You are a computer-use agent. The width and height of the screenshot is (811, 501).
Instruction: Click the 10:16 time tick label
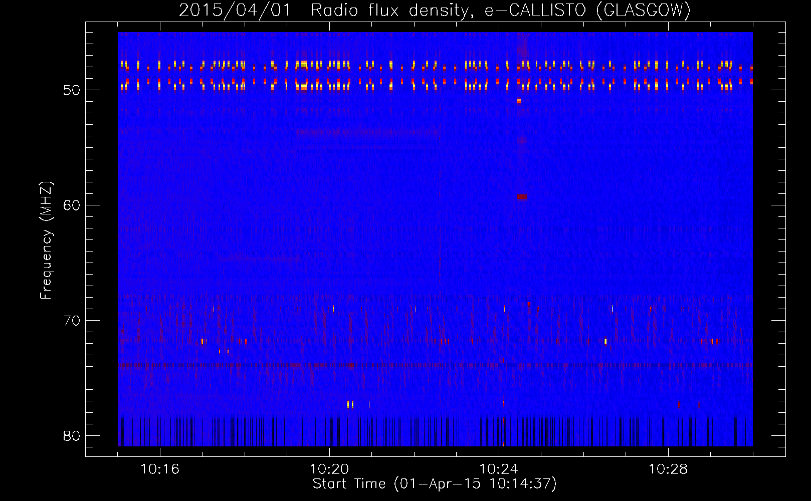[x=160, y=469]
